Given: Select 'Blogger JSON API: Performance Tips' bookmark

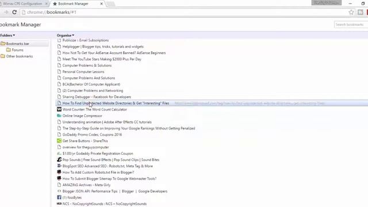Looking at the screenshot, I should [115, 191].
